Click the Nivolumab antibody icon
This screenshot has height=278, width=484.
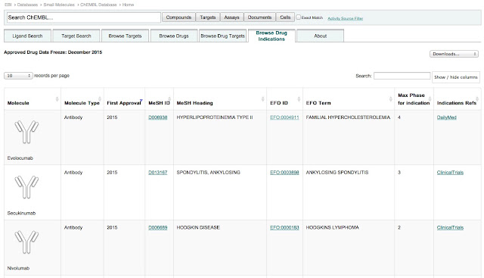pos(26,242)
